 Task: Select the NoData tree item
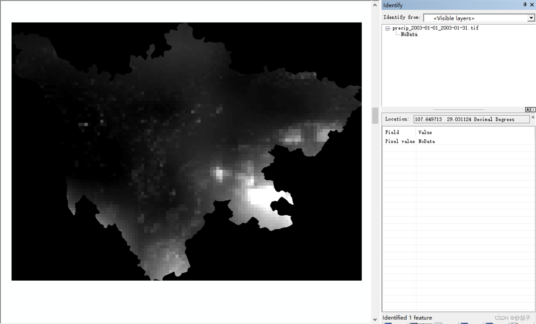409,34
